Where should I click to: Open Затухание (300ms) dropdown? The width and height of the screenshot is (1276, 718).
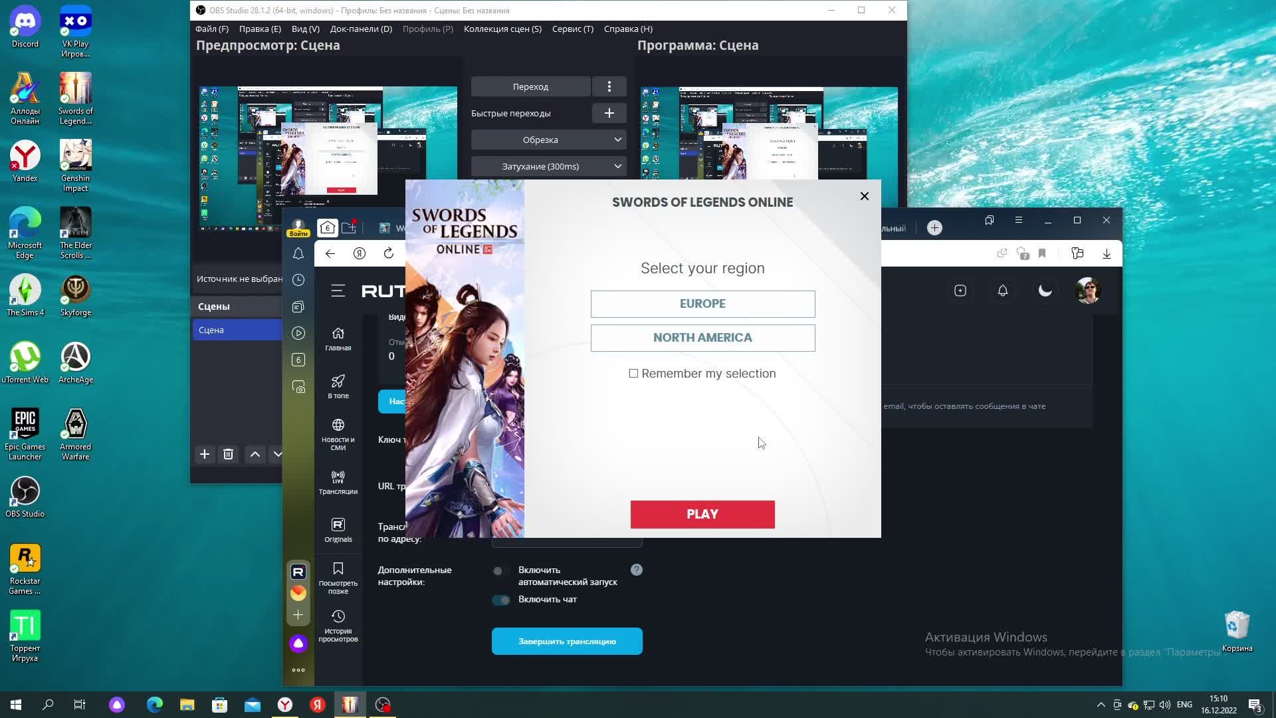click(548, 166)
